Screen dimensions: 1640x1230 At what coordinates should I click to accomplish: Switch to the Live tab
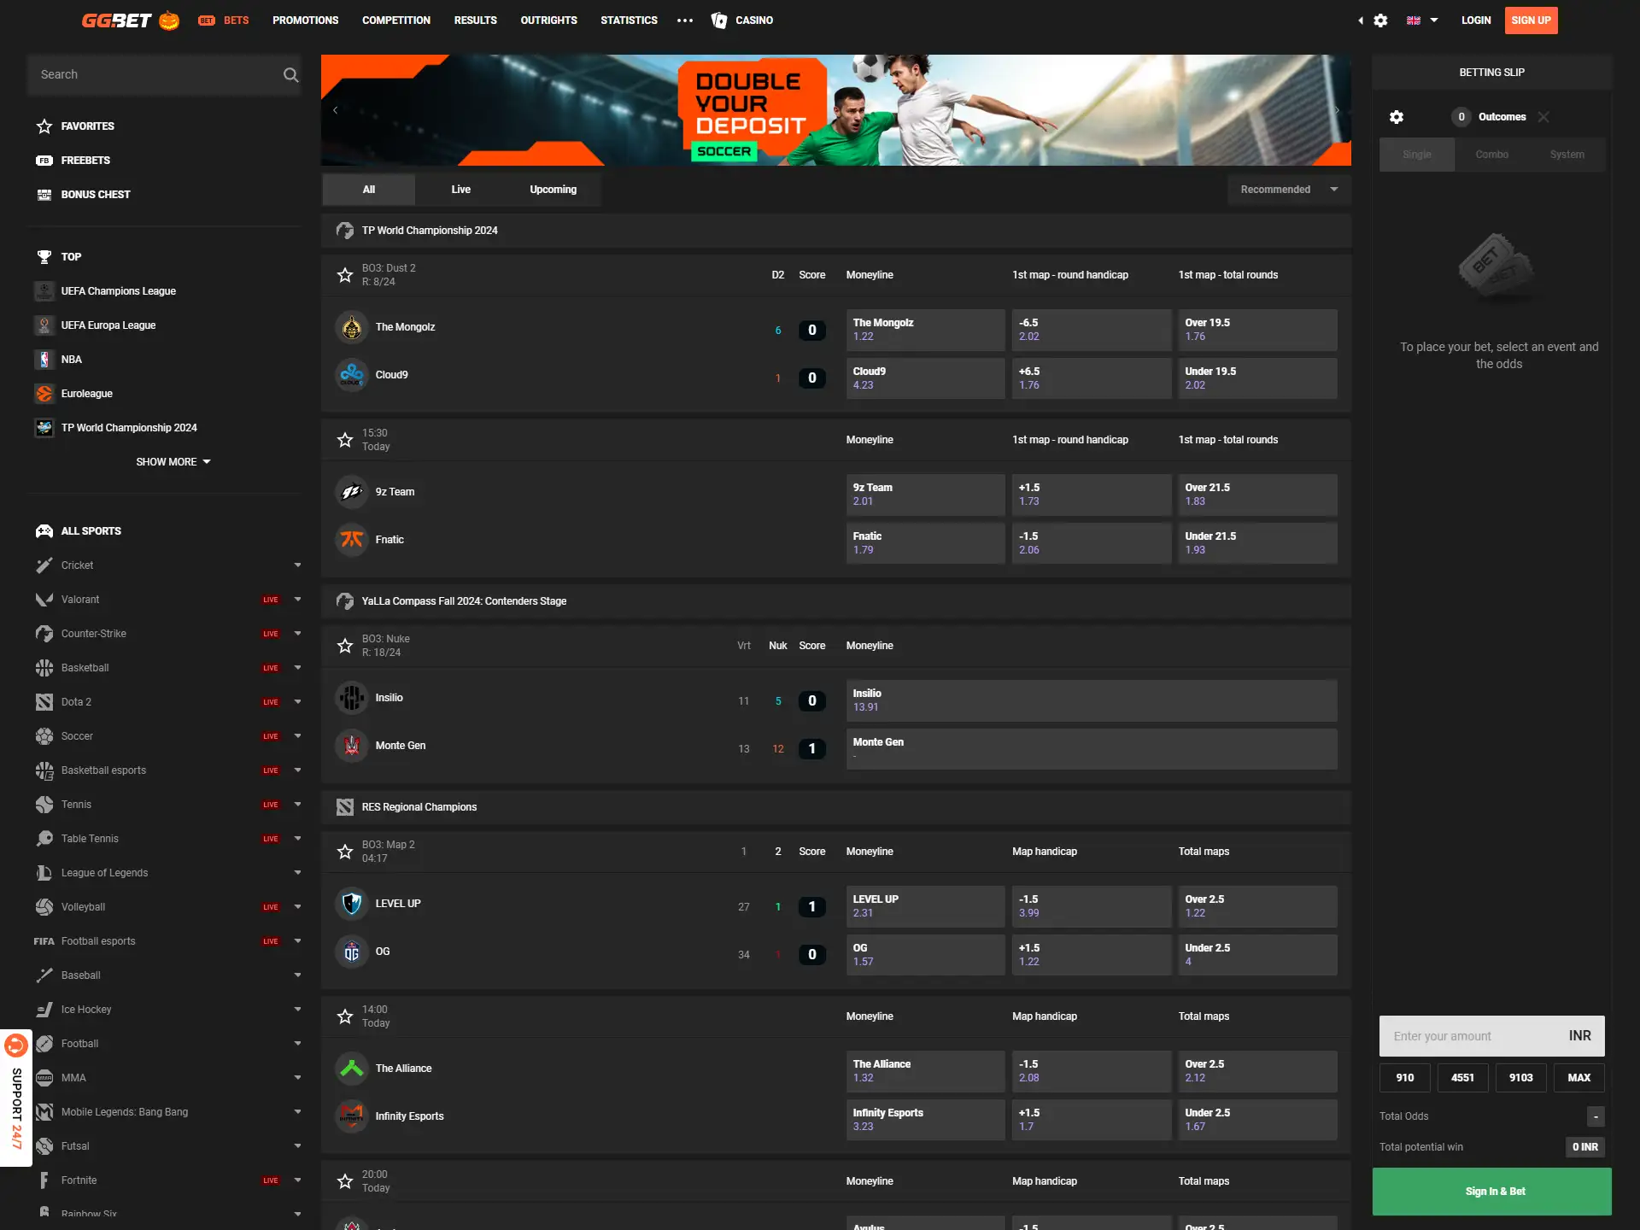(461, 190)
